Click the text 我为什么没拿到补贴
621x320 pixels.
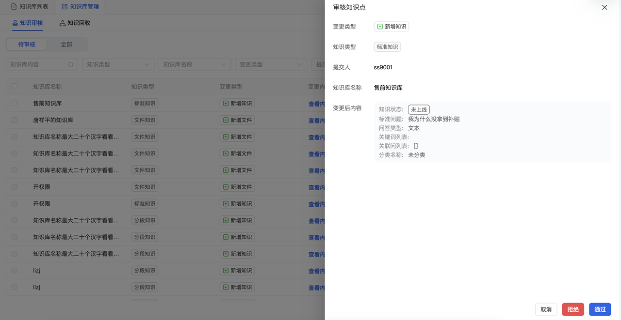point(434,119)
